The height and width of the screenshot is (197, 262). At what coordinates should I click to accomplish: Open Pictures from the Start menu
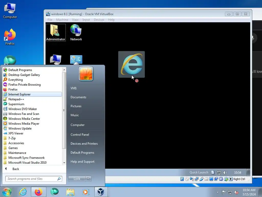point(76,106)
